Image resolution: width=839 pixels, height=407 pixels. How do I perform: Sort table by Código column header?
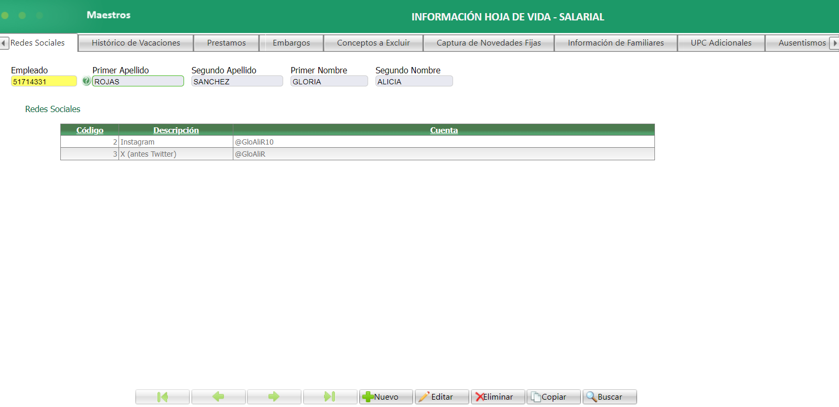tap(90, 130)
